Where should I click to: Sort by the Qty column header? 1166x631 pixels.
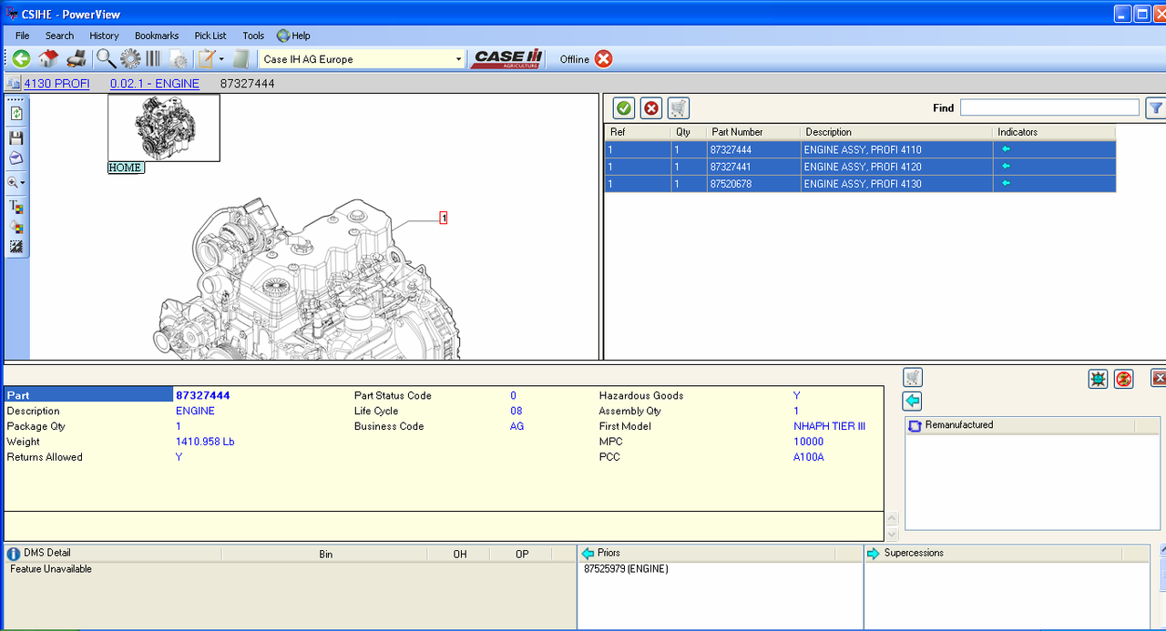688,132
